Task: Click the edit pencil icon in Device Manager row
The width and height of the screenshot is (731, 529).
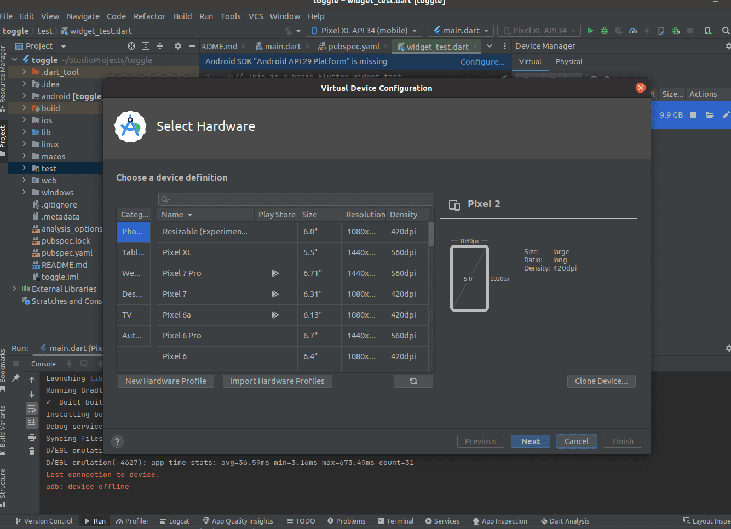Action: tap(726, 115)
